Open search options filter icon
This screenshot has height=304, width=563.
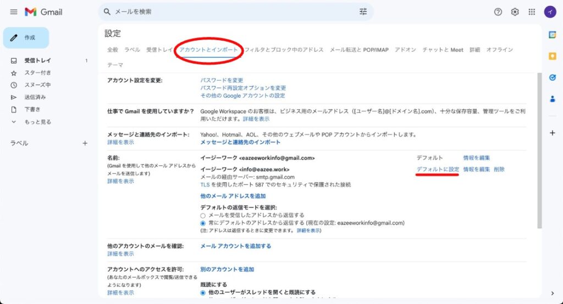tap(363, 12)
